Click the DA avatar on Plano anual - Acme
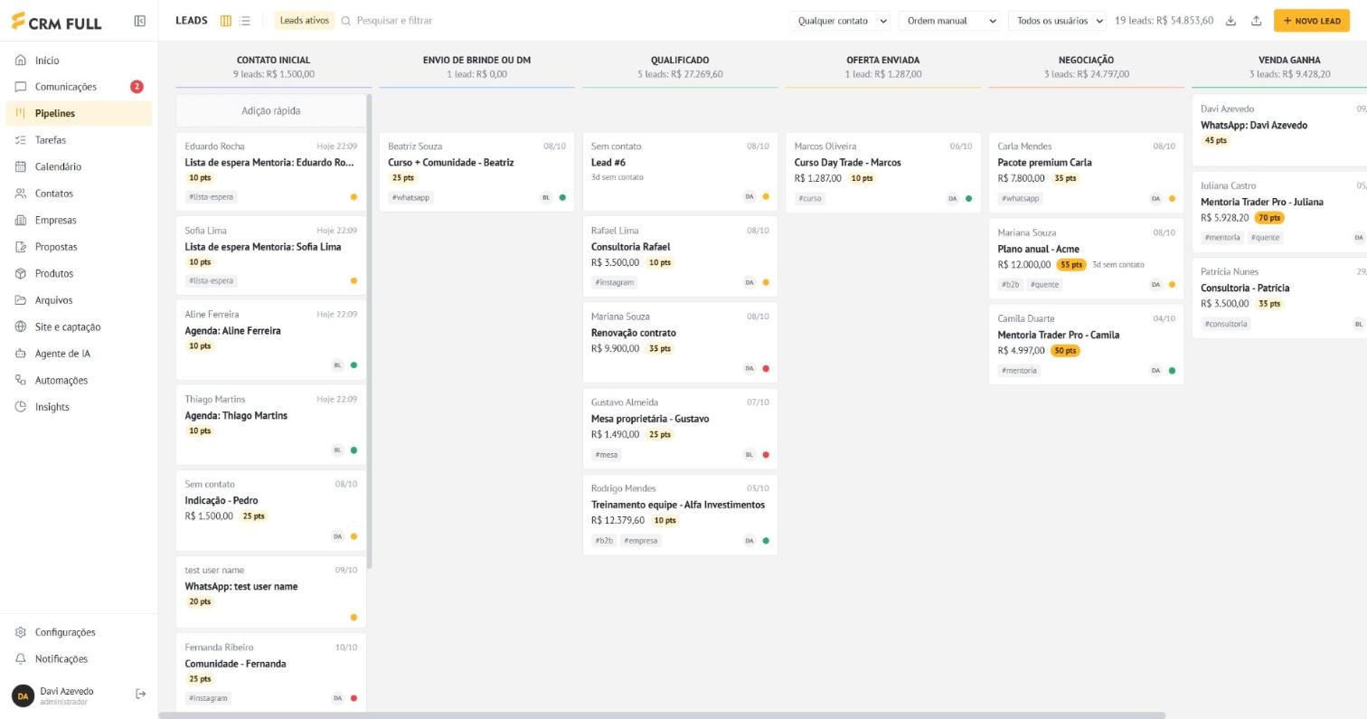Screen dimensions: 1367x719 click(1155, 285)
